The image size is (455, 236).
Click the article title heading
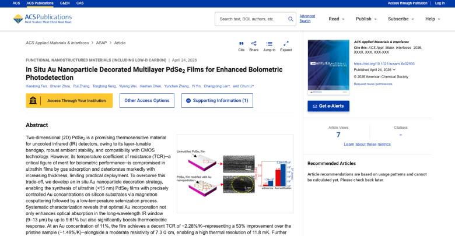(154, 73)
